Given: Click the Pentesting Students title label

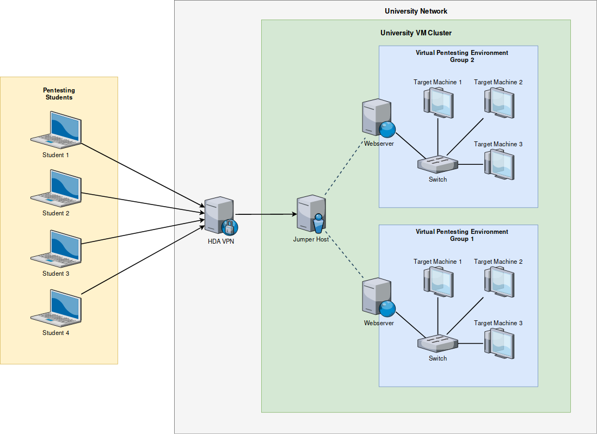Looking at the screenshot, I should [x=59, y=94].
